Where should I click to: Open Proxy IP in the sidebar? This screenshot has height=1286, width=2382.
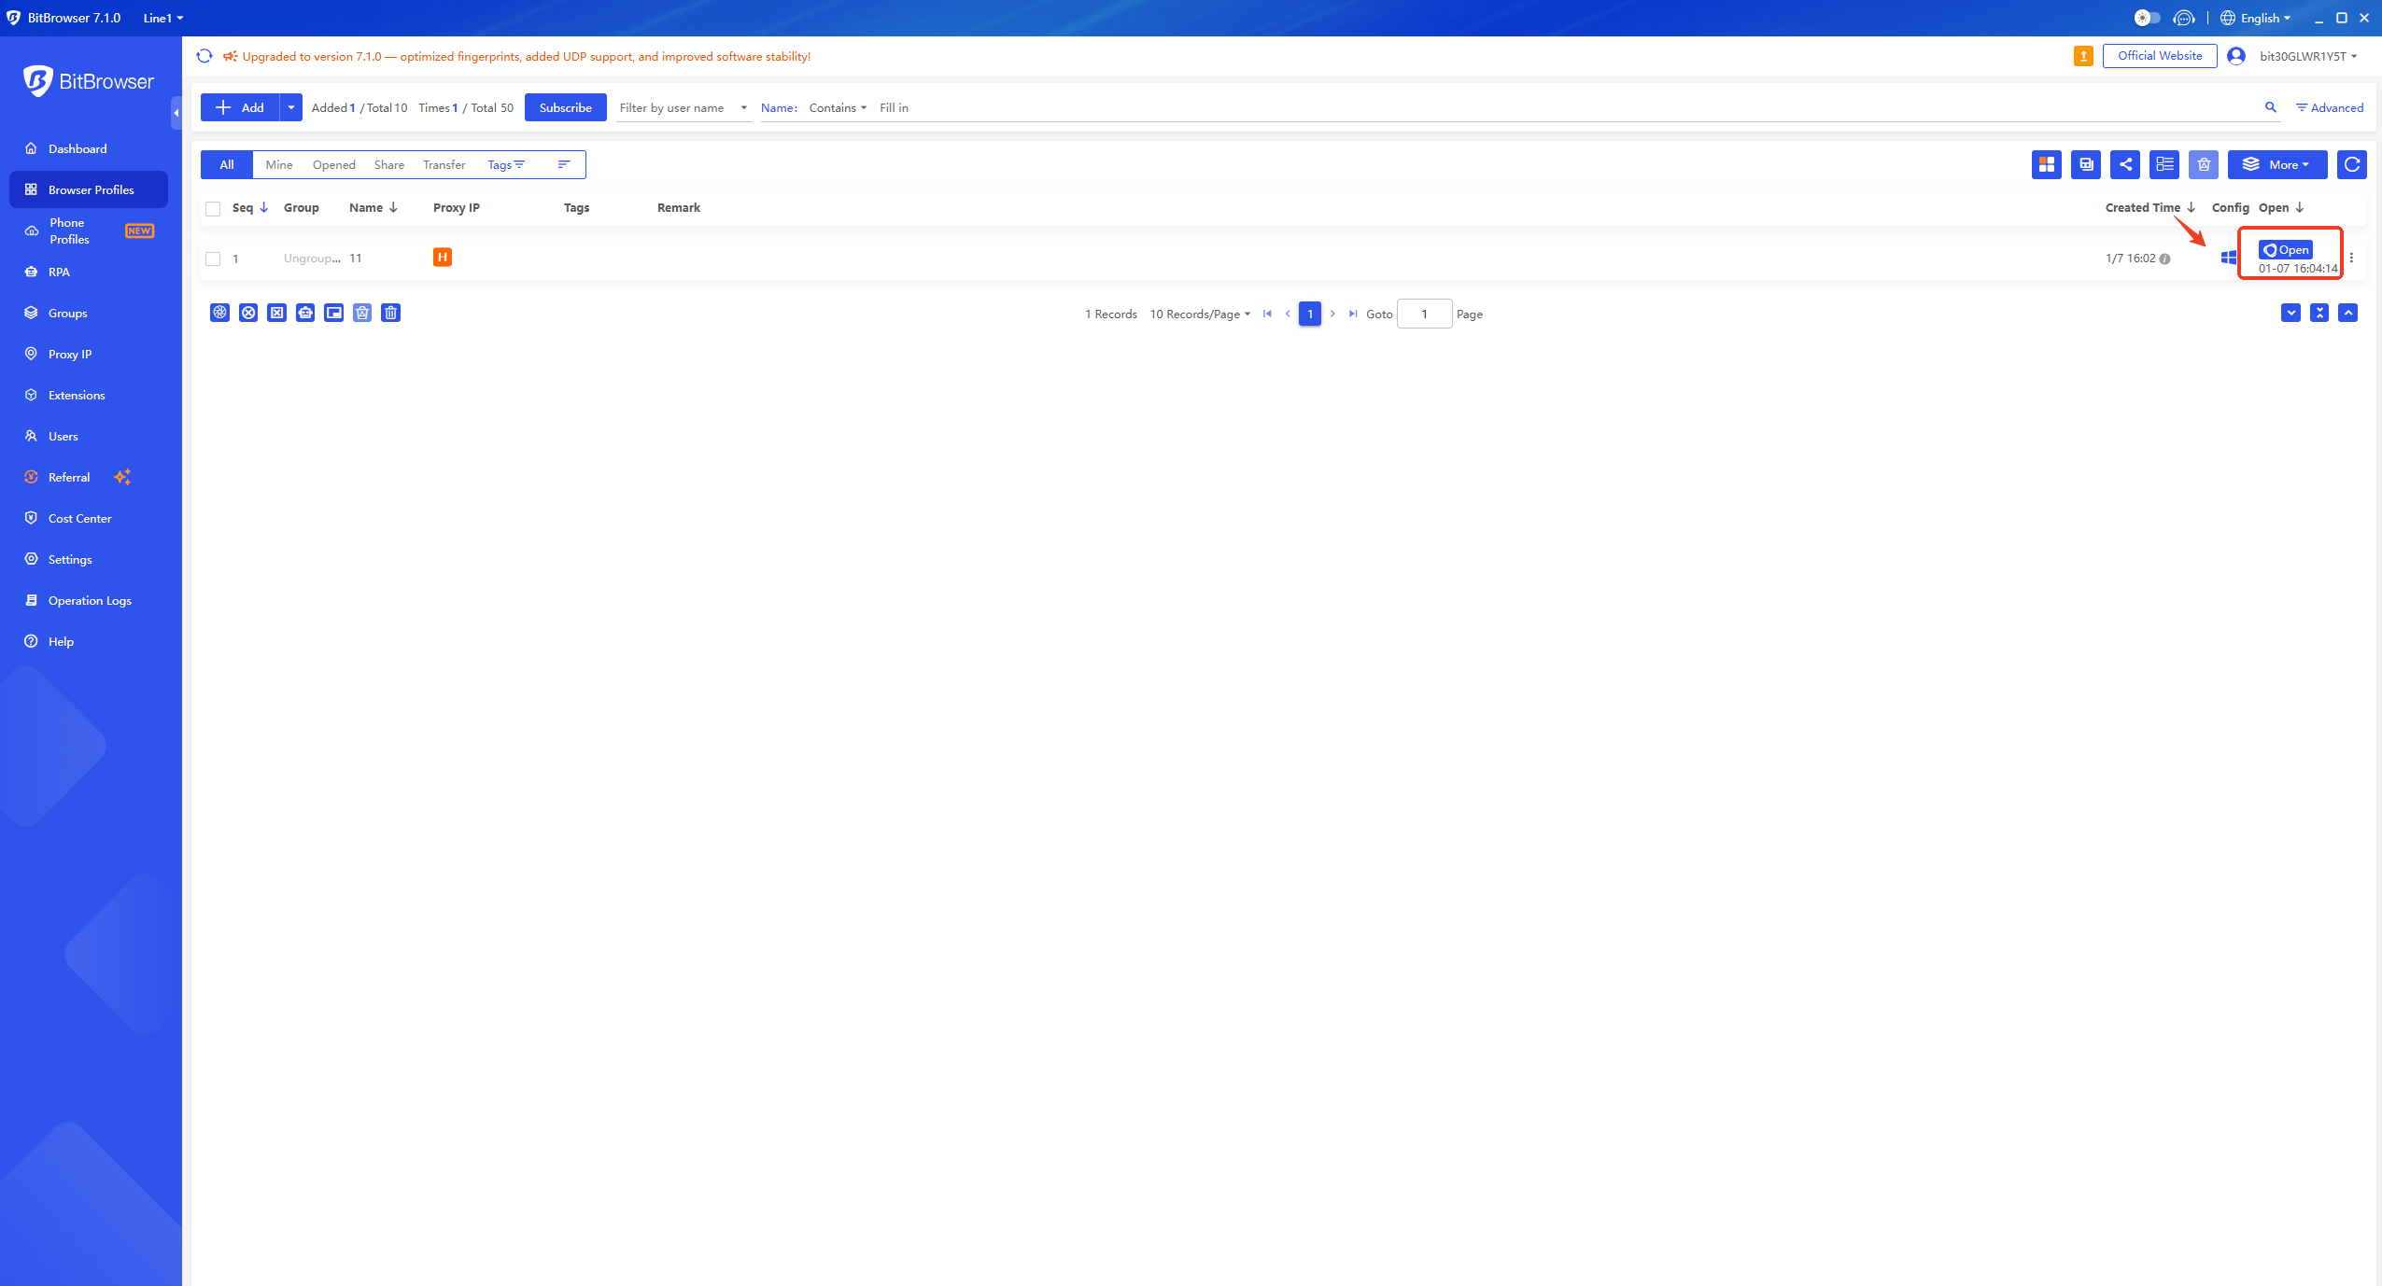pyautogui.click(x=70, y=354)
